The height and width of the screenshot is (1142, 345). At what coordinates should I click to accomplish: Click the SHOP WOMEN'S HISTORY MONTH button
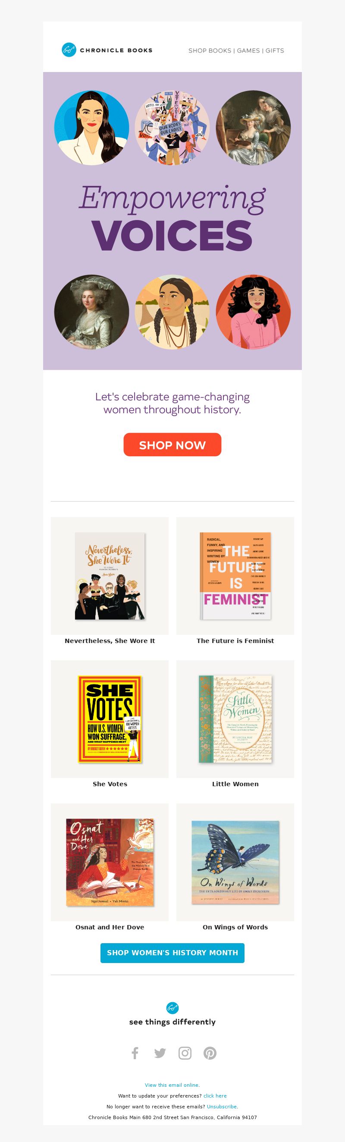172,953
